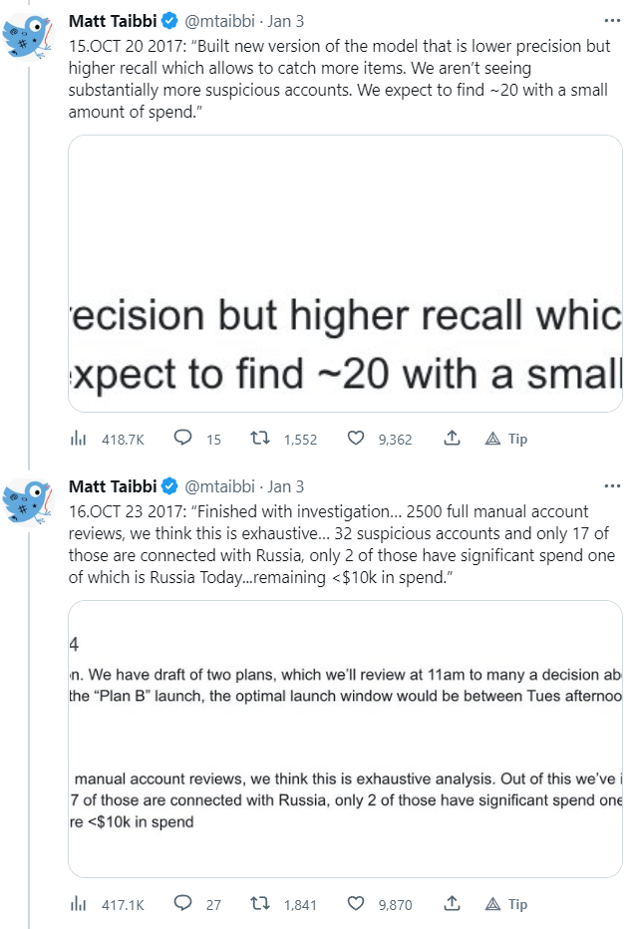Open more options for the second tweet
The height and width of the screenshot is (929, 633).
click(610, 485)
